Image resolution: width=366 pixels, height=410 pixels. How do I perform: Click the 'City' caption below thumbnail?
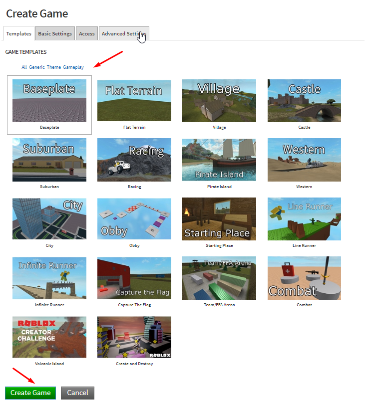coord(49,245)
